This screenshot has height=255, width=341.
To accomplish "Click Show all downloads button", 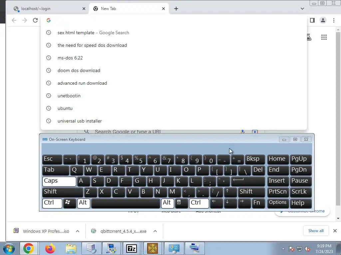I will tap(316, 231).
